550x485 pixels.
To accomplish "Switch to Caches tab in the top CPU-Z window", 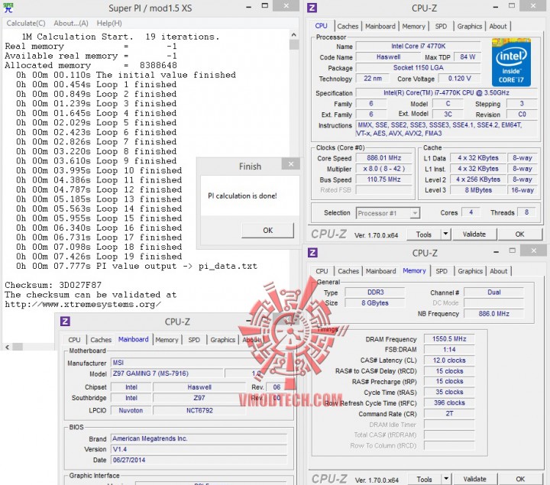I will 348,26.
